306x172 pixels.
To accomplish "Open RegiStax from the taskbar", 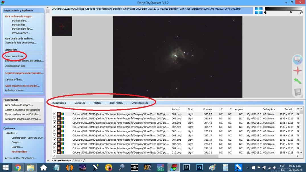I will click(x=161, y=167).
